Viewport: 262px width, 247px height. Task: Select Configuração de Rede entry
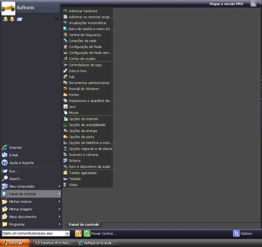tap(88, 46)
